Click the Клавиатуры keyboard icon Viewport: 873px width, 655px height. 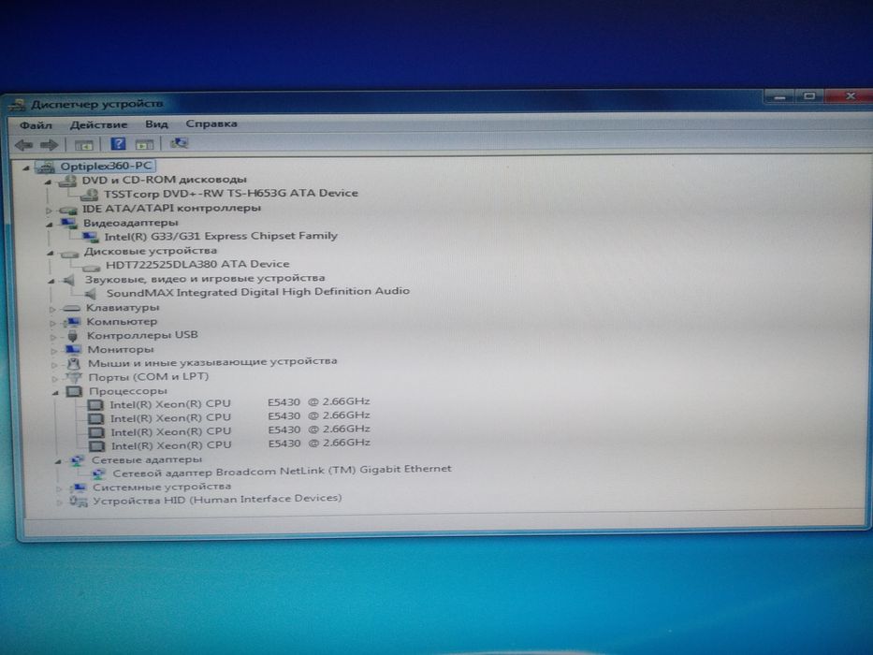tap(72, 308)
